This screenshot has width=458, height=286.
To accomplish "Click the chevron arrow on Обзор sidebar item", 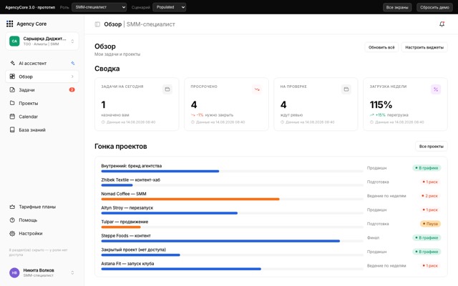I will (x=72, y=77).
